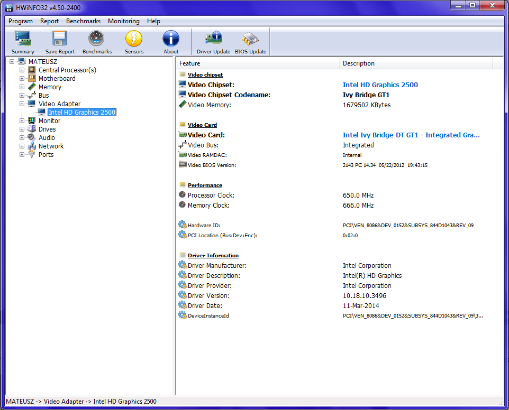Click the status bar path text
Image resolution: width=509 pixels, height=410 pixels.
tap(81, 401)
